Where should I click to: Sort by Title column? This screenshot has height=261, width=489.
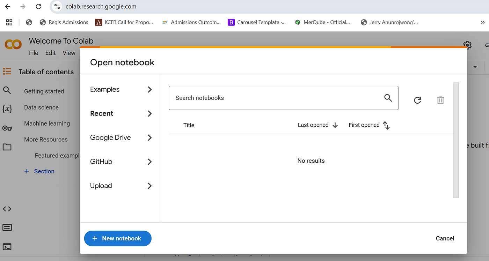coord(189,125)
